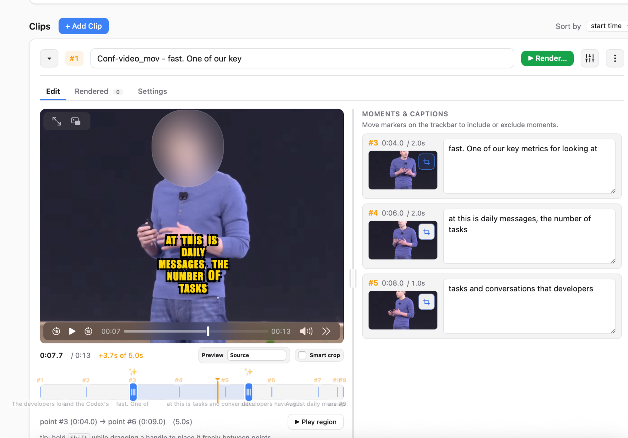Click the '#5 0:08.0 / 1.0s' moment header
Viewport: 628px width, 438px height.
pos(397,283)
